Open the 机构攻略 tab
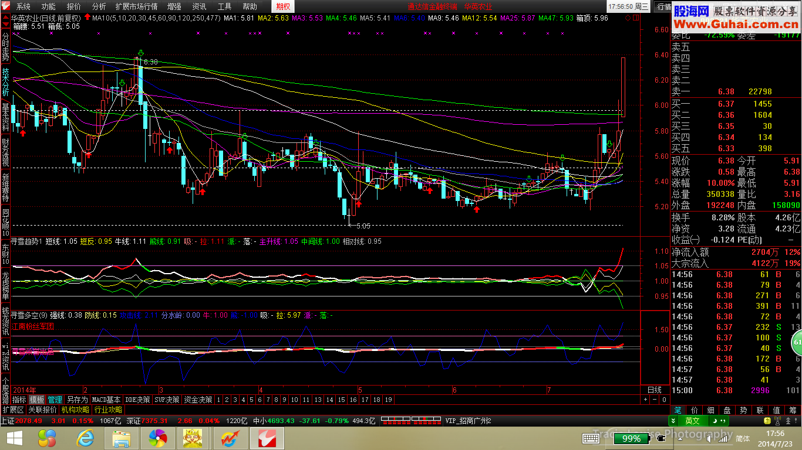 tap(76, 410)
